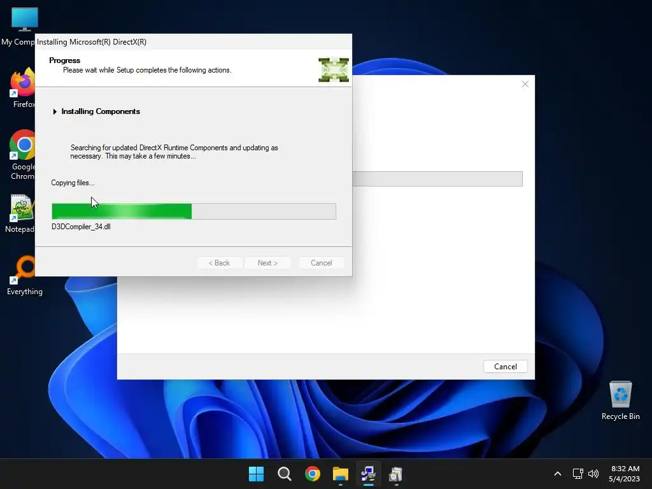Screen dimensions: 652x489
Task: Click the Installing Components arrow marker
Action: 55,111
